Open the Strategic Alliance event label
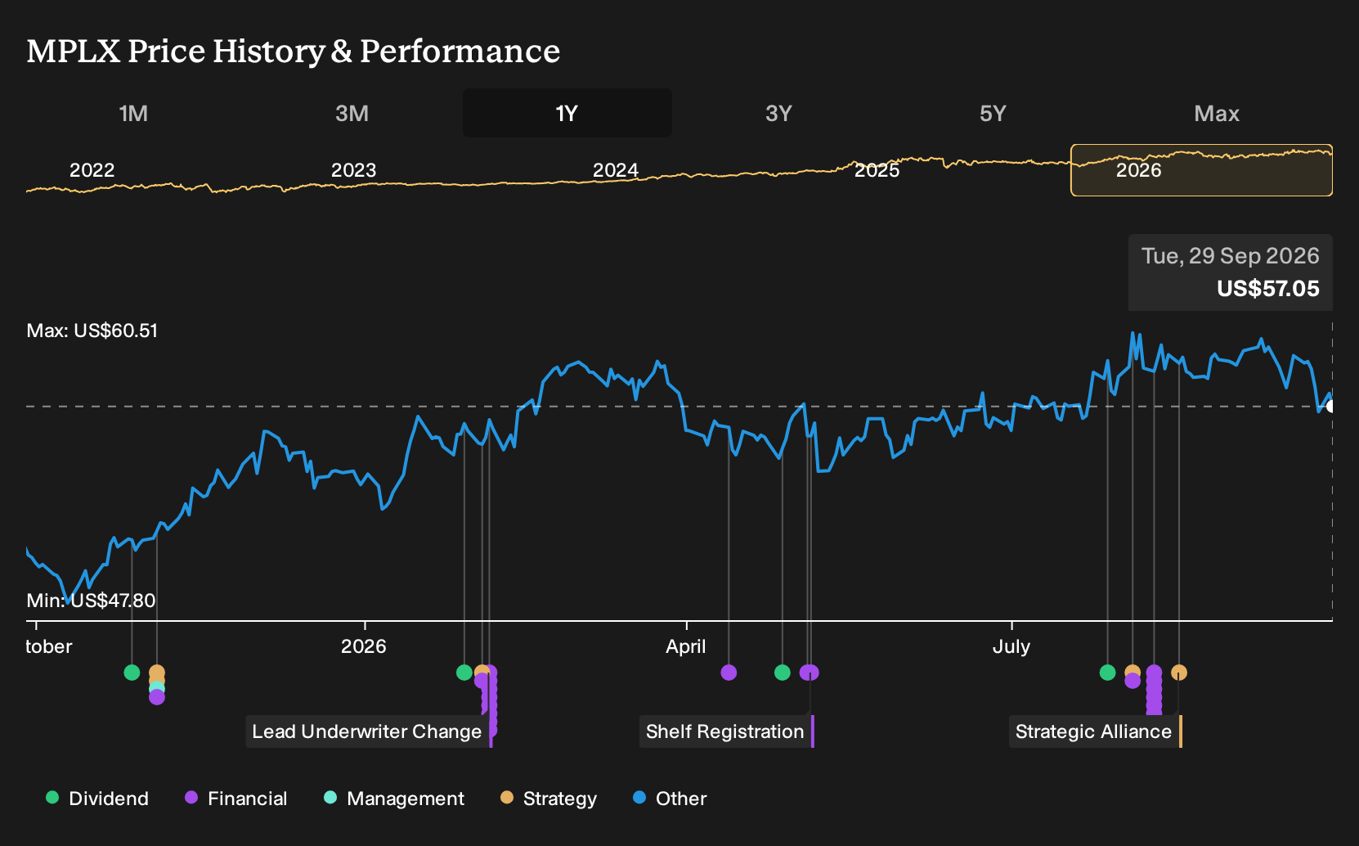 [1094, 731]
